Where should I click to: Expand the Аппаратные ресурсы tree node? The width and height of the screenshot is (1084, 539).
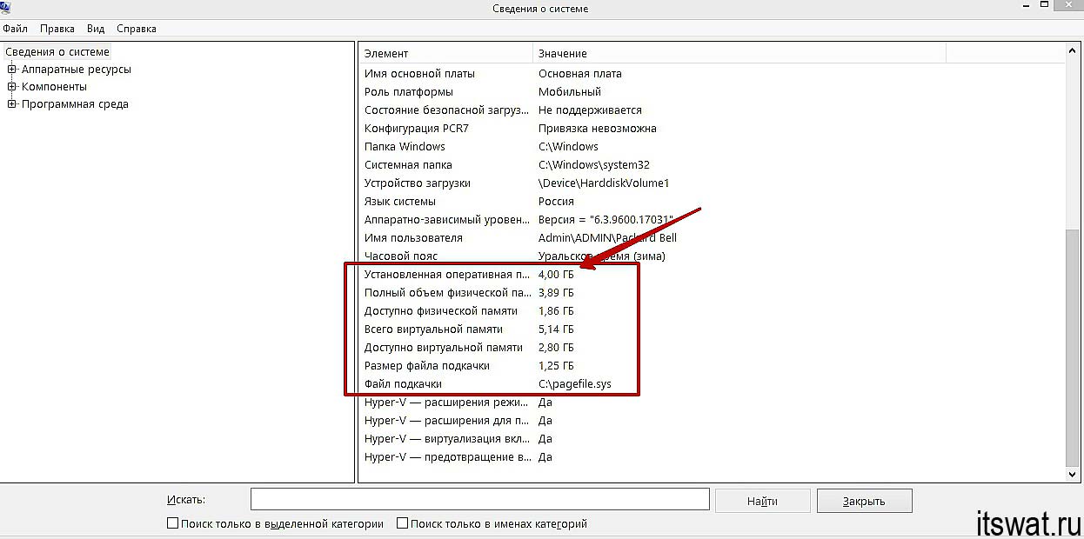(x=12, y=70)
